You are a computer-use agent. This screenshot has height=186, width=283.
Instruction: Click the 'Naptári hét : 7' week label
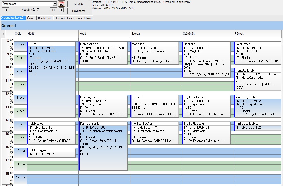[30, 10]
